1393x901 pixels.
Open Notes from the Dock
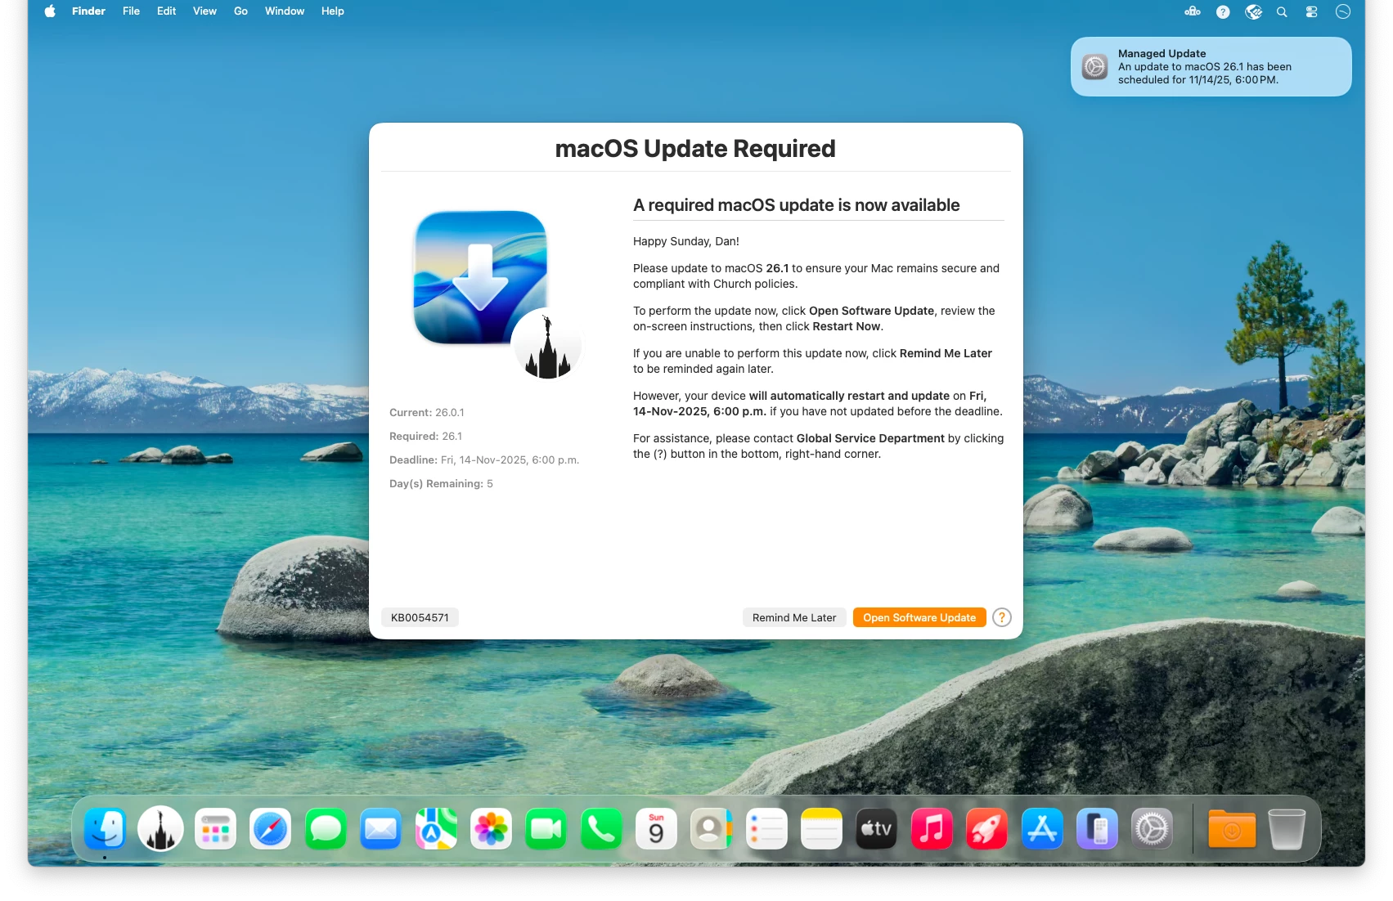[821, 829]
